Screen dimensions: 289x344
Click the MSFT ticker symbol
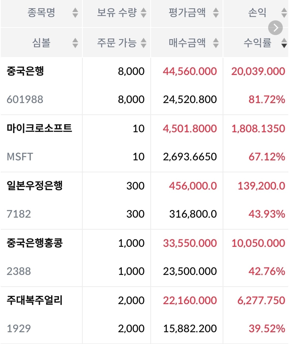pos(20,157)
